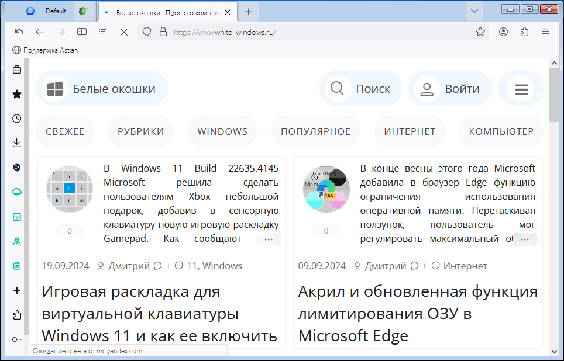Open the site hamburger menu
Viewport: 564px width, 361px height.
521,89
